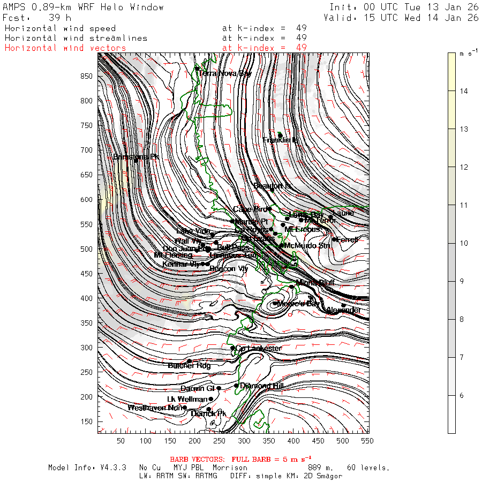The width and height of the screenshot is (482, 482).
Task: Click the y-axis tick label 150
Action: point(86,421)
